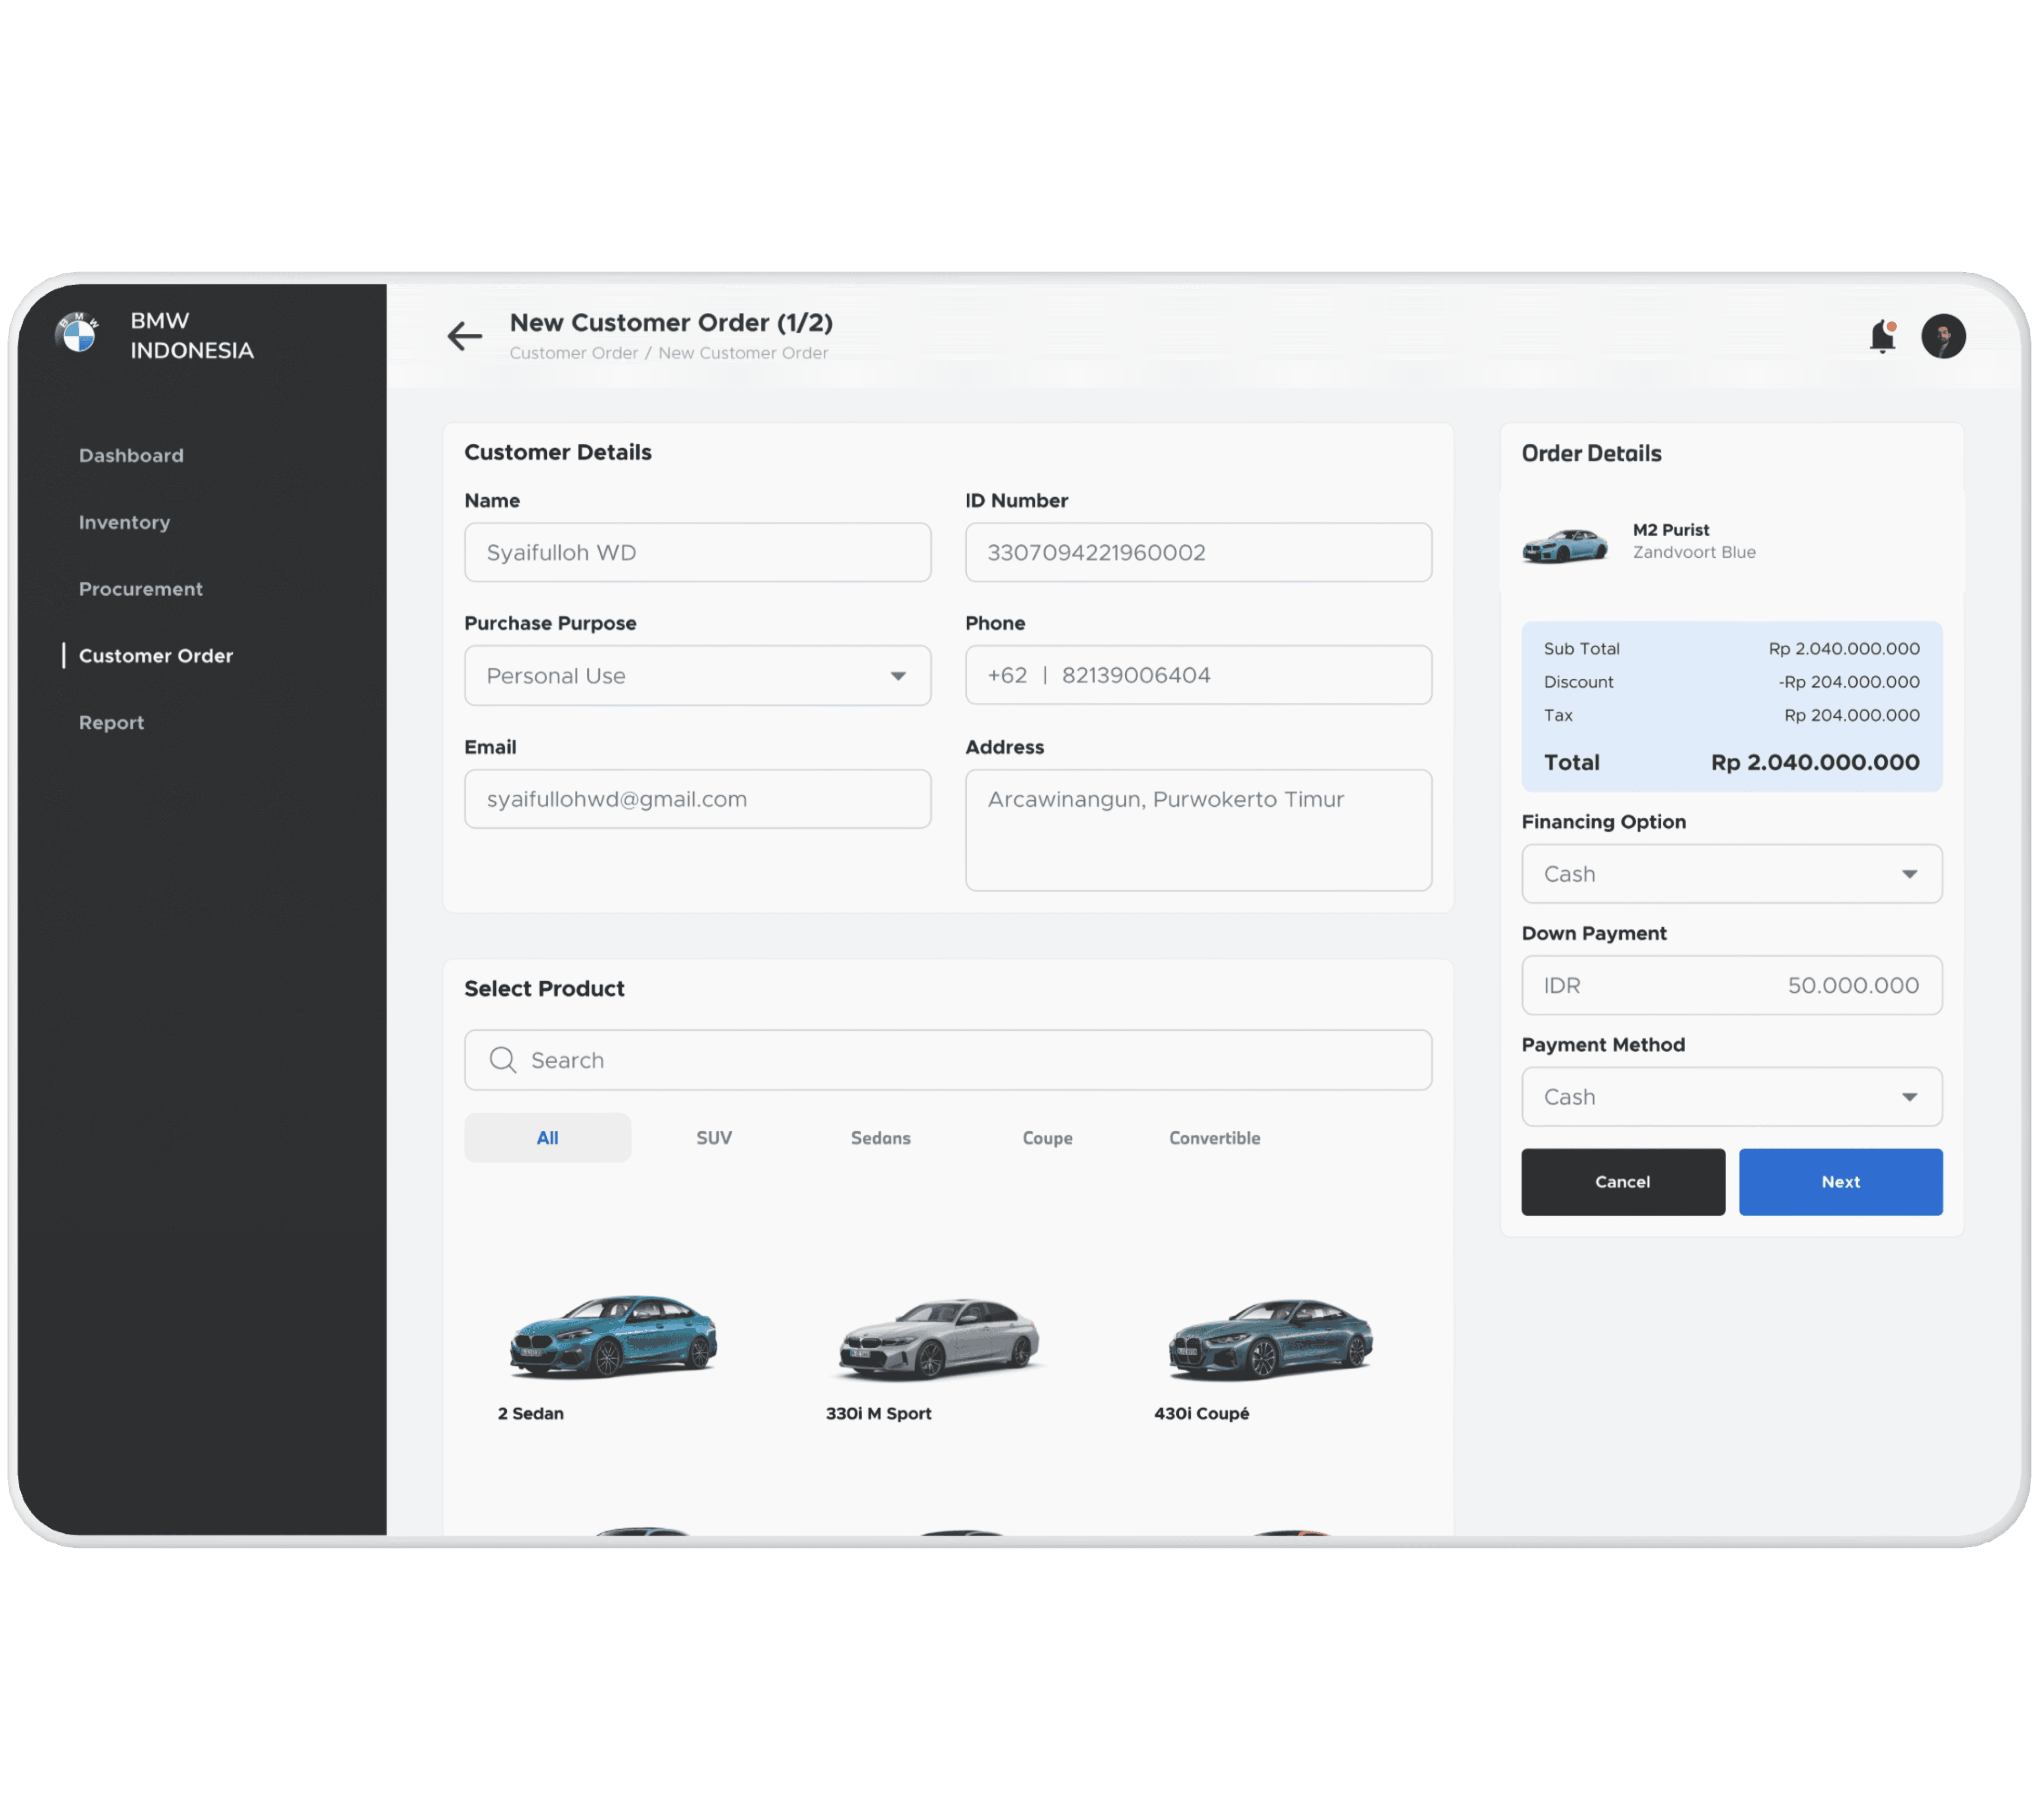Switch to the Coupe tab

click(x=1047, y=1138)
